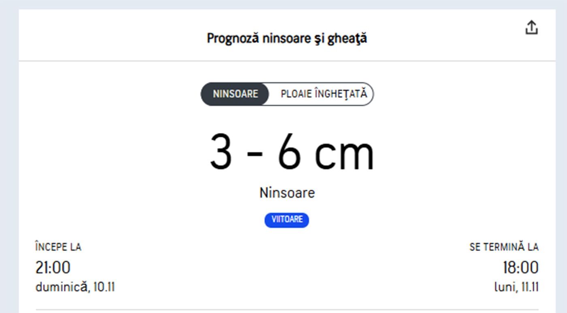Click the 18:00 end time
The height and width of the screenshot is (313, 567).
pos(520,268)
